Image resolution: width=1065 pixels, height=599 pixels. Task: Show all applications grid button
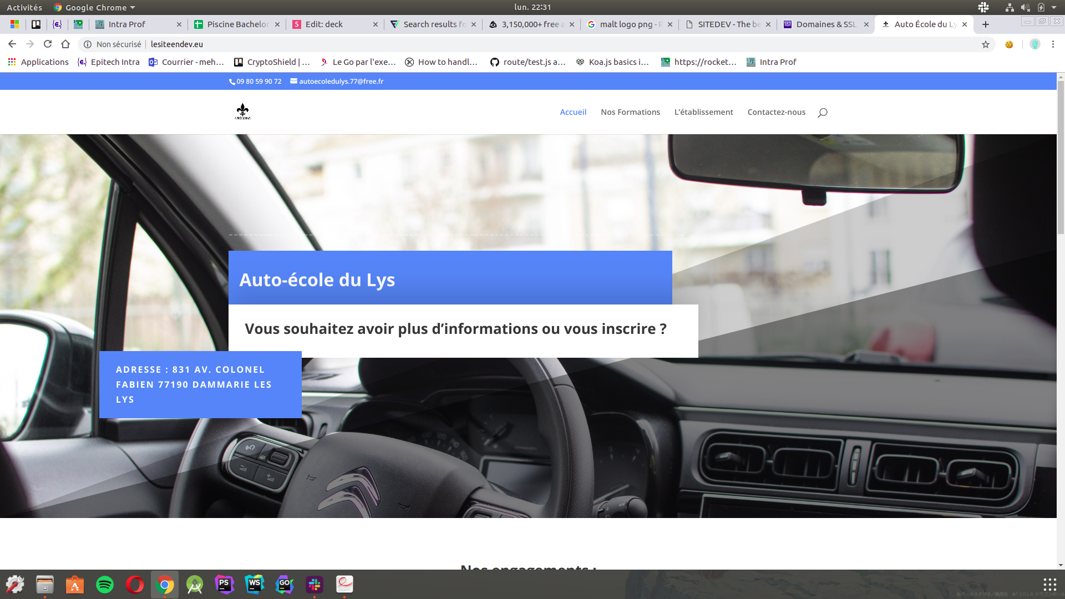click(x=1049, y=585)
